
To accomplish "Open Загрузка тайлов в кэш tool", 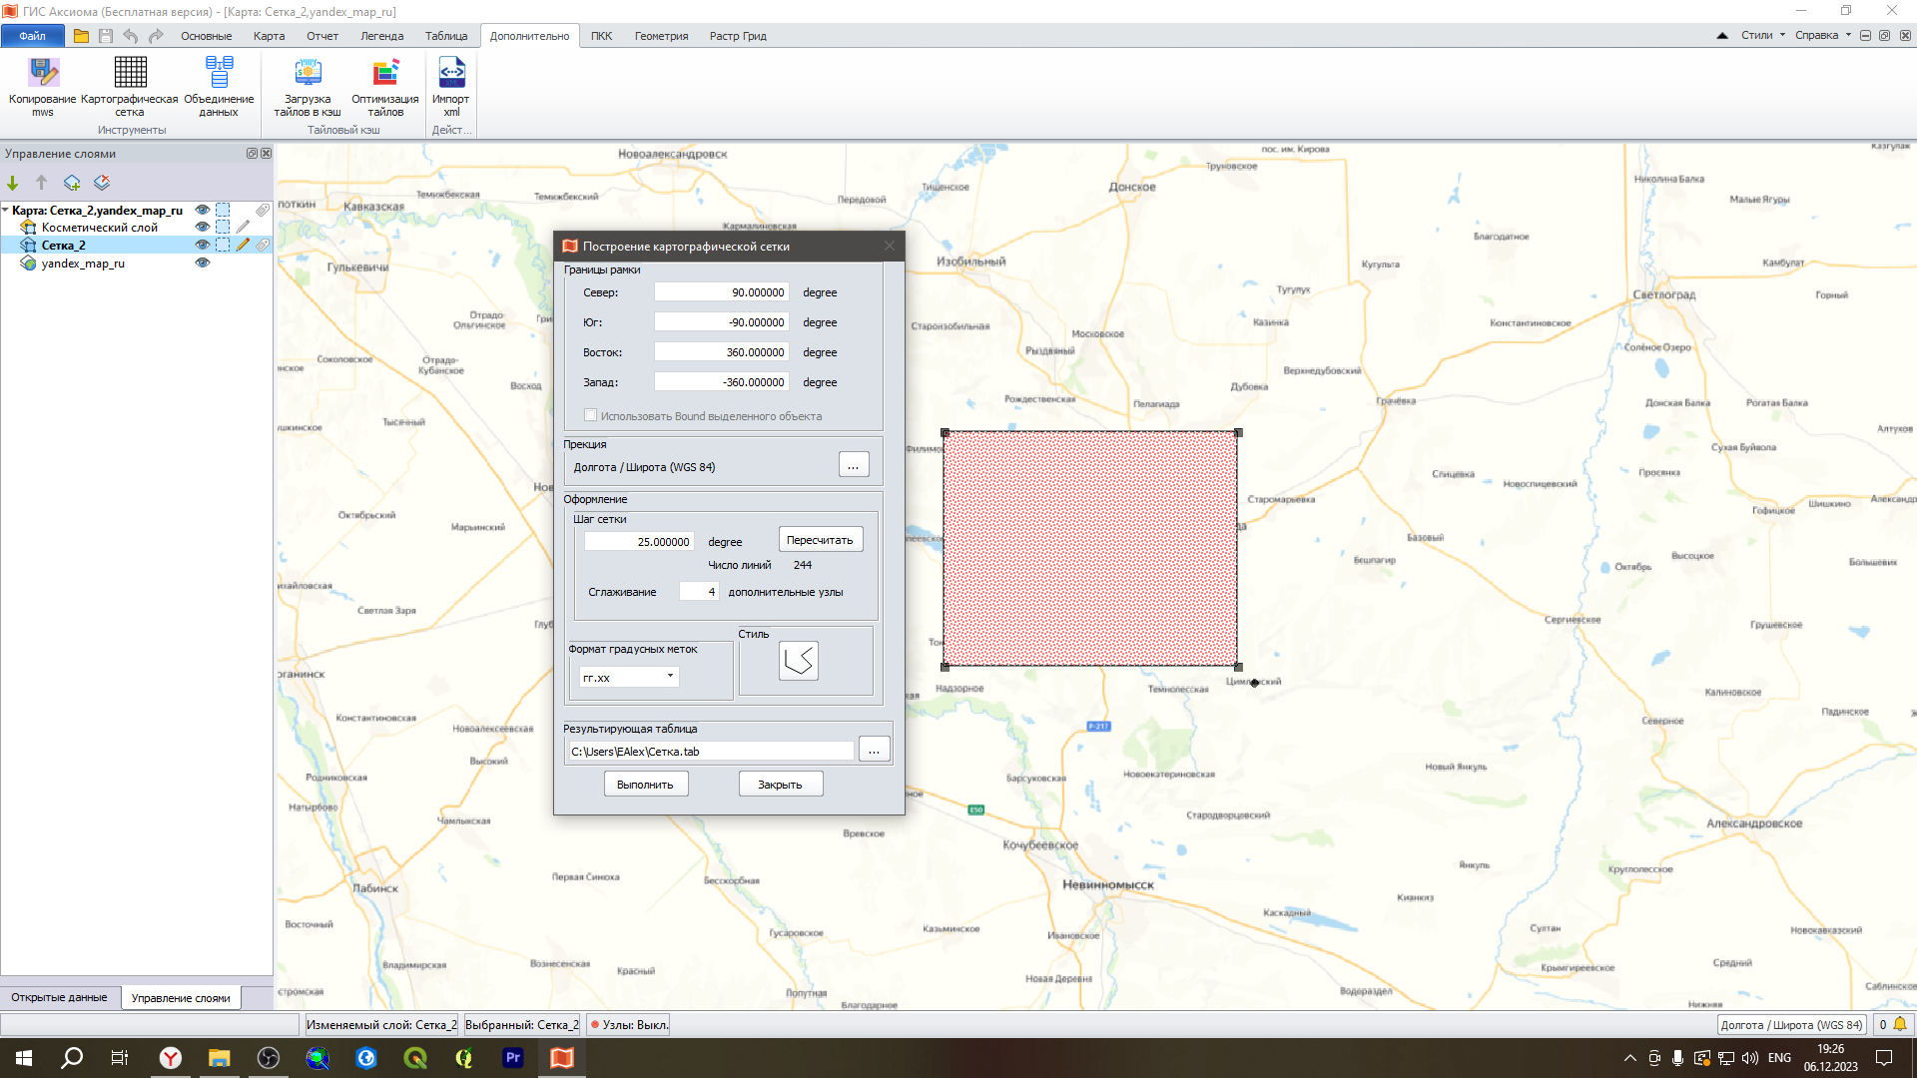I will (308, 73).
